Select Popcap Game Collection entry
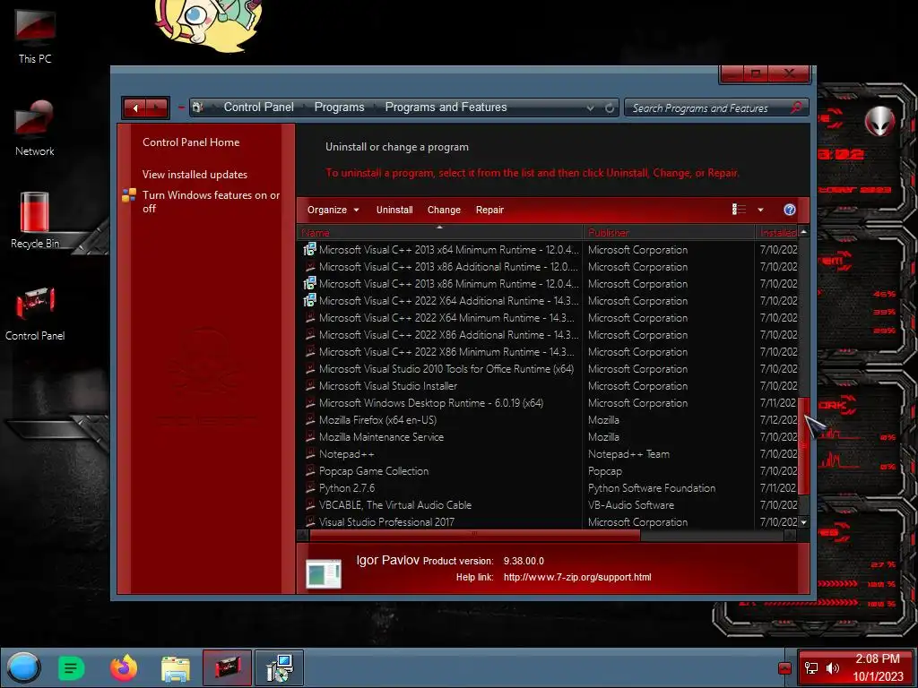Image resolution: width=918 pixels, height=688 pixels. pos(374,470)
